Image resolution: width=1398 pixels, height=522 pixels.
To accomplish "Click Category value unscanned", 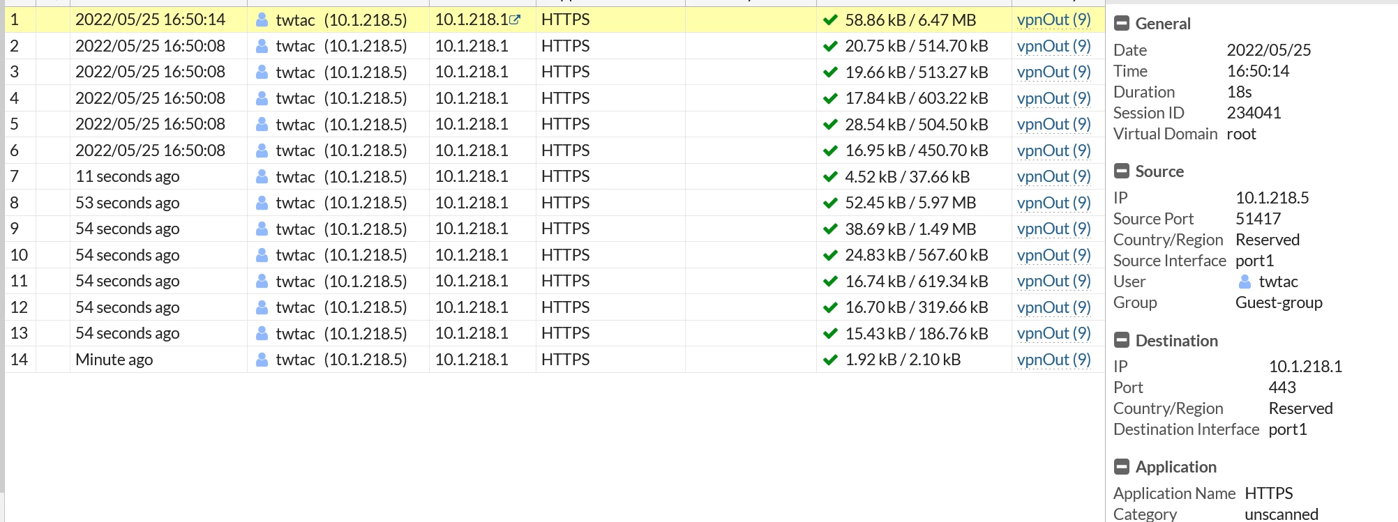I will (x=1281, y=514).
